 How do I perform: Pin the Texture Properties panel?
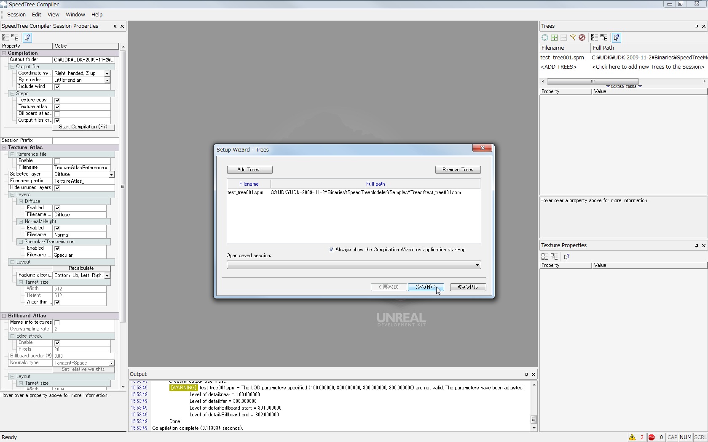point(697,245)
